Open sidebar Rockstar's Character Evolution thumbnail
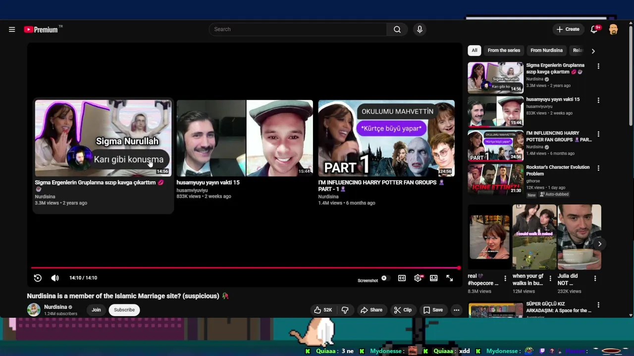The image size is (634, 356). tap(495, 179)
